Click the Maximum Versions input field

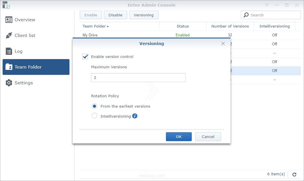coord(138,78)
